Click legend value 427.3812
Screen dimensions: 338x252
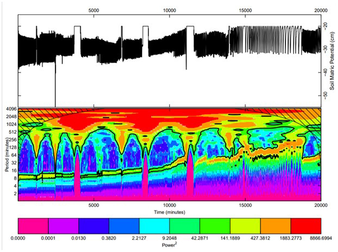click(x=260, y=239)
